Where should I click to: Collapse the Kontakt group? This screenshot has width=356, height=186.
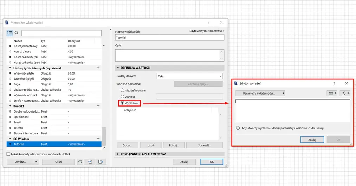pyautogui.click(x=10, y=106)
